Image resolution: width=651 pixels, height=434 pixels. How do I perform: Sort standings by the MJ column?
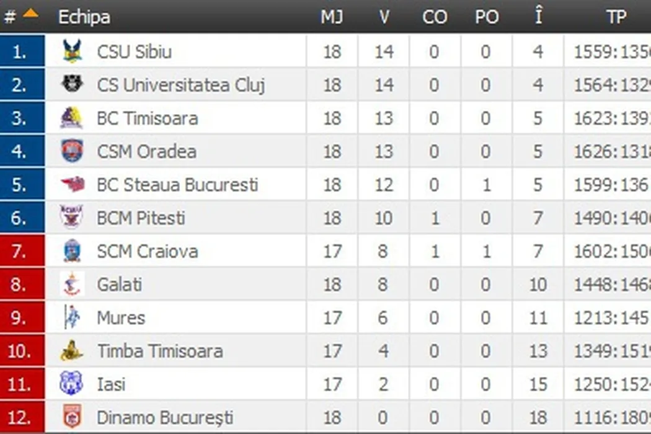[x=332, y=17]
